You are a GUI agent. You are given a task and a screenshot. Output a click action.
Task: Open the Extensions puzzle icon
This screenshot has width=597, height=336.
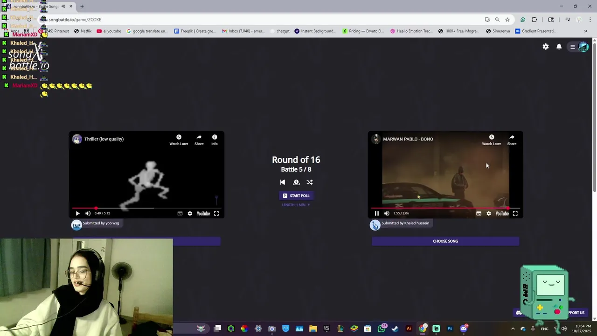pos(535,20)
